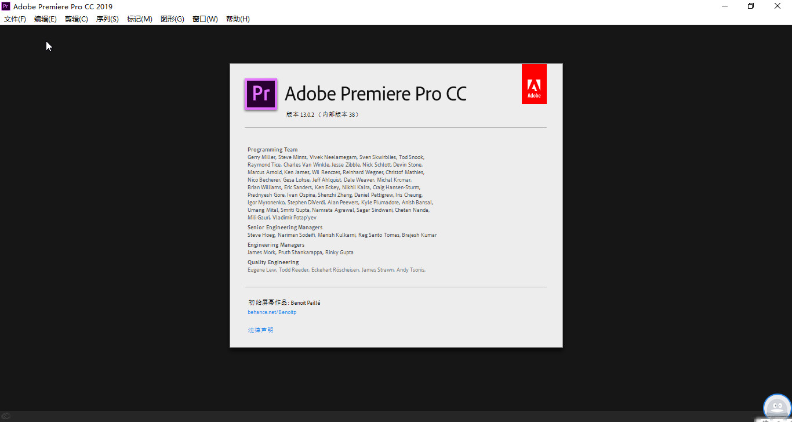Open the 窗口(W) menu
Viewport: 792px width, 422px height.
tap(205, 19)
